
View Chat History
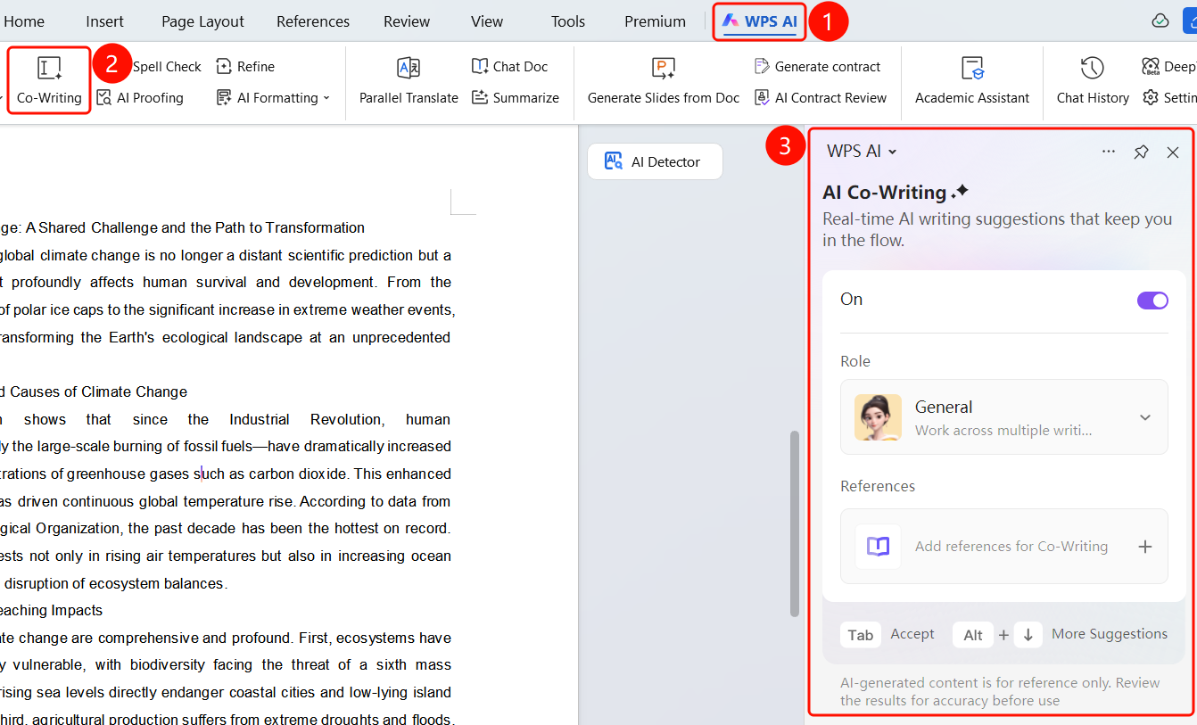tap(1093, 80)
